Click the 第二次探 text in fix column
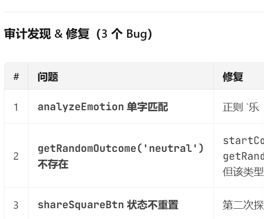This screenshot has height=219, width=264. pyautogui.click(x=243, y=205)
